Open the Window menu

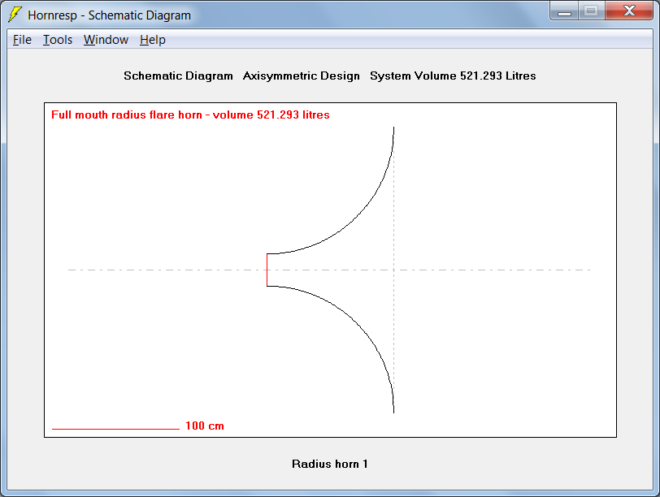click(106, 40)
